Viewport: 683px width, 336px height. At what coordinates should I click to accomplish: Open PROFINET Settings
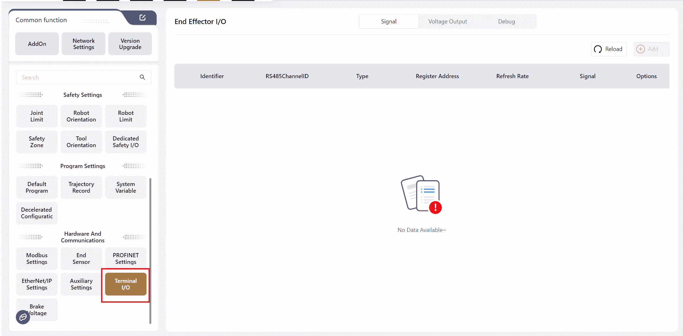(x=126, y=258)
